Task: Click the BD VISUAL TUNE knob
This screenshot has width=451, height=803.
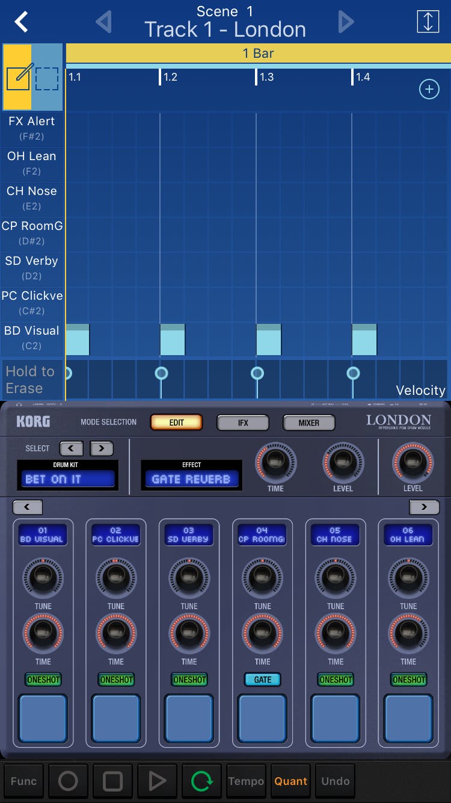Action: coord(43,578)
